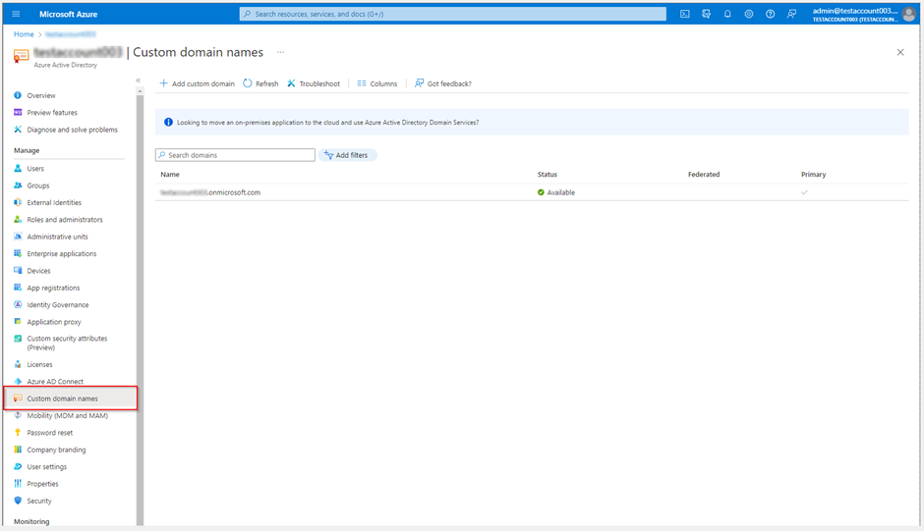Click the Azure AD Domain Services info banner

coord(532,123)
